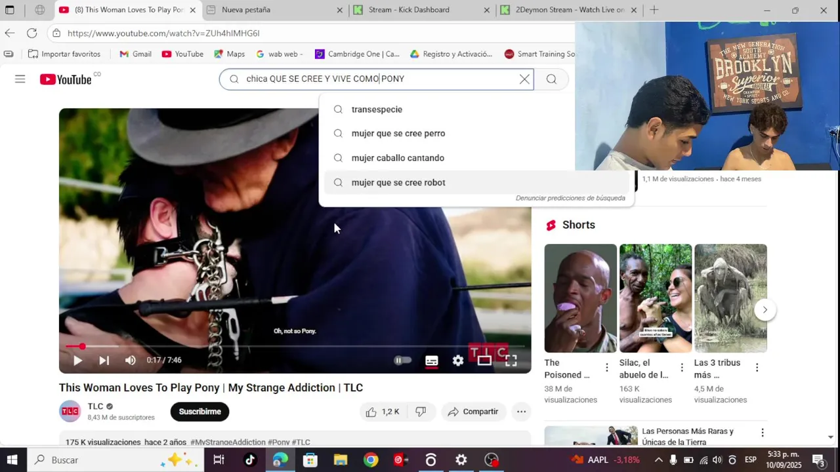The height and width of the screenshot is (472, 840).
Task: Open a new browser tab
Action: (654, 10)
